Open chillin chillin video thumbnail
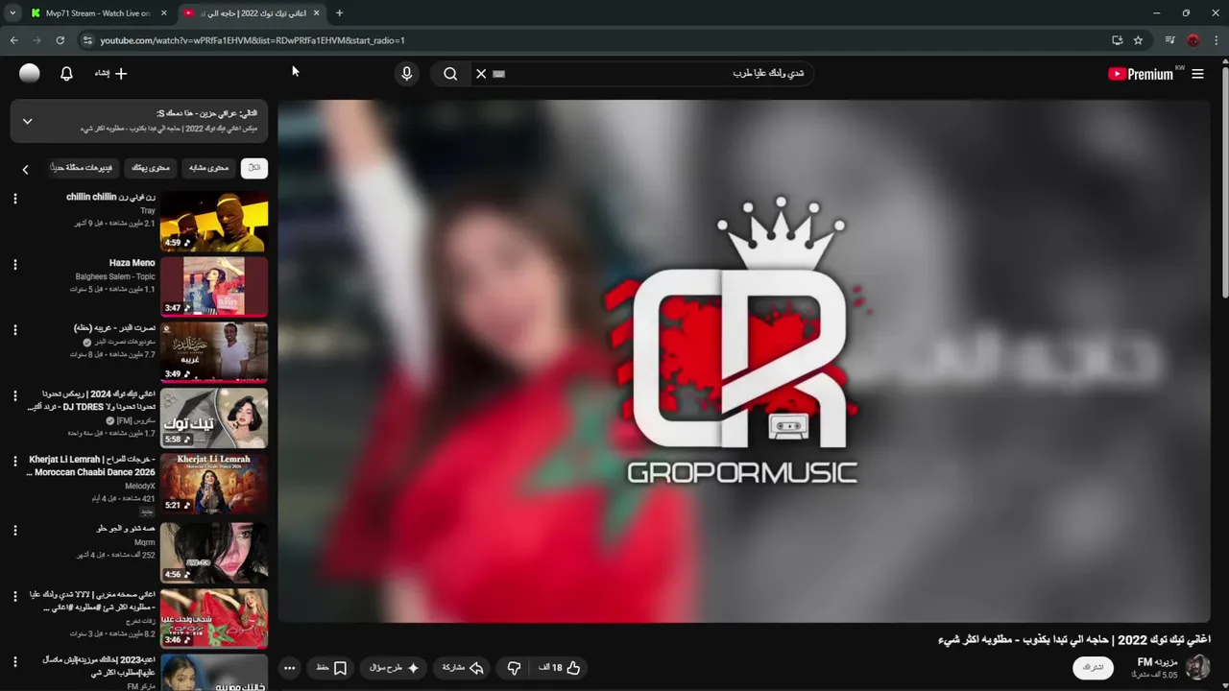 [214, 221]
